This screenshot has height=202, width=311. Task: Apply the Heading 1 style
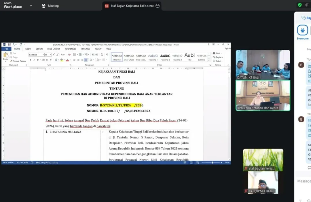click(153, 57)
